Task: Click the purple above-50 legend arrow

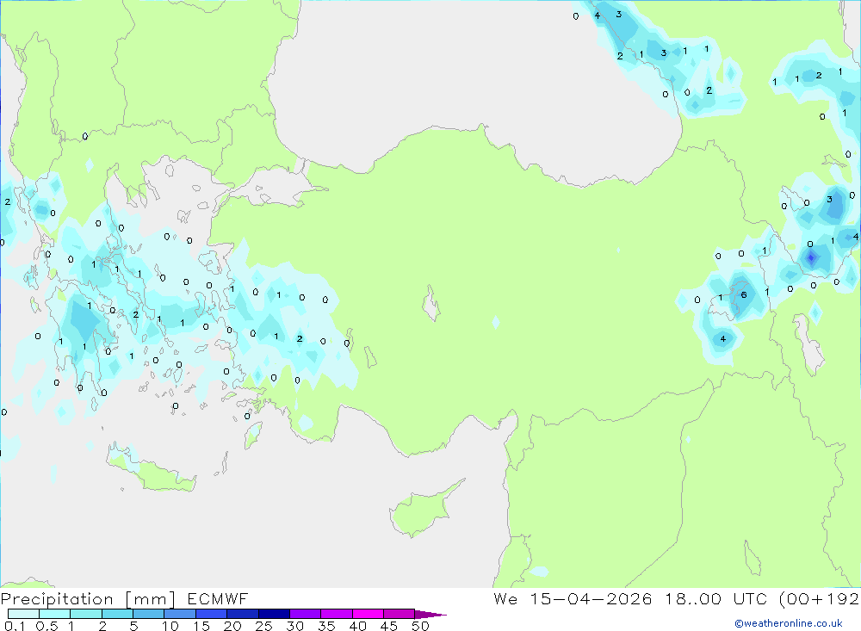Action: point(430,614)
